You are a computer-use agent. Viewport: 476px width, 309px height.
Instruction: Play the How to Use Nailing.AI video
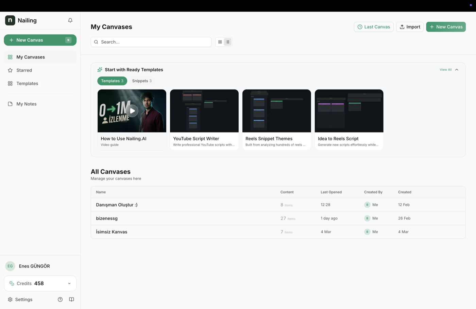click(x=132, y=111)
